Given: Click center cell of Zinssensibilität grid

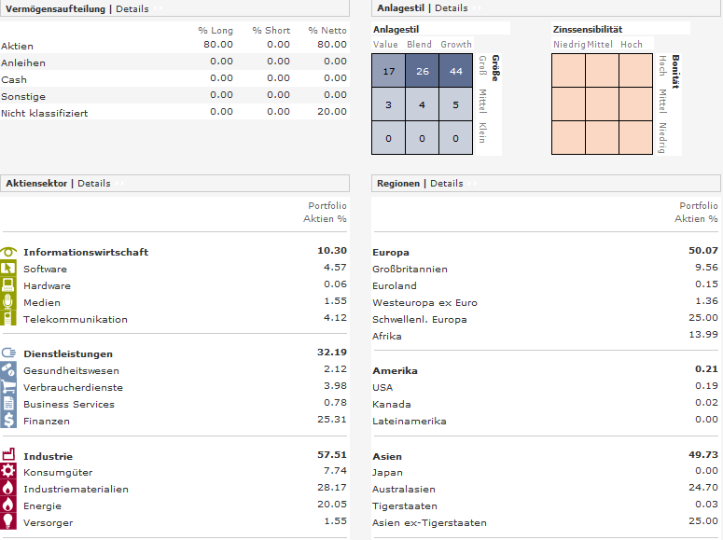Looking at the screenshot, I should pyautogui.click(x=603, y=104).
